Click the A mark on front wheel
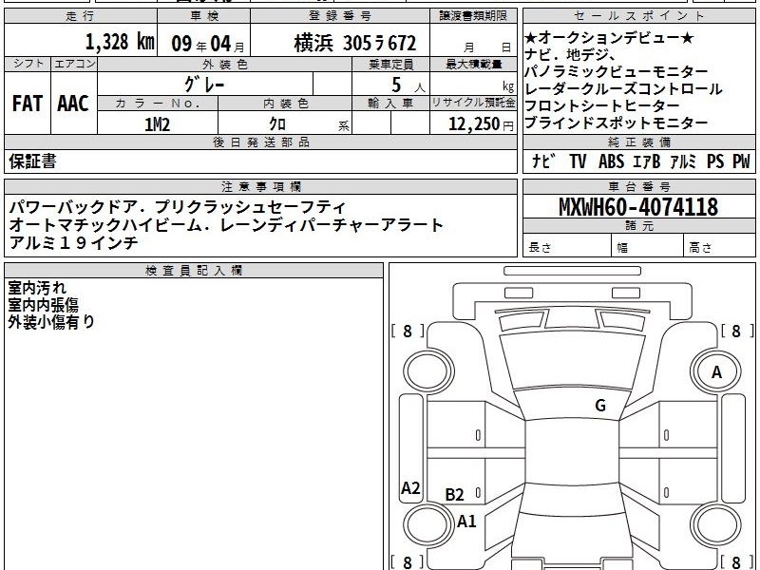Screen dimensions: 760x570 click(716, 372)
